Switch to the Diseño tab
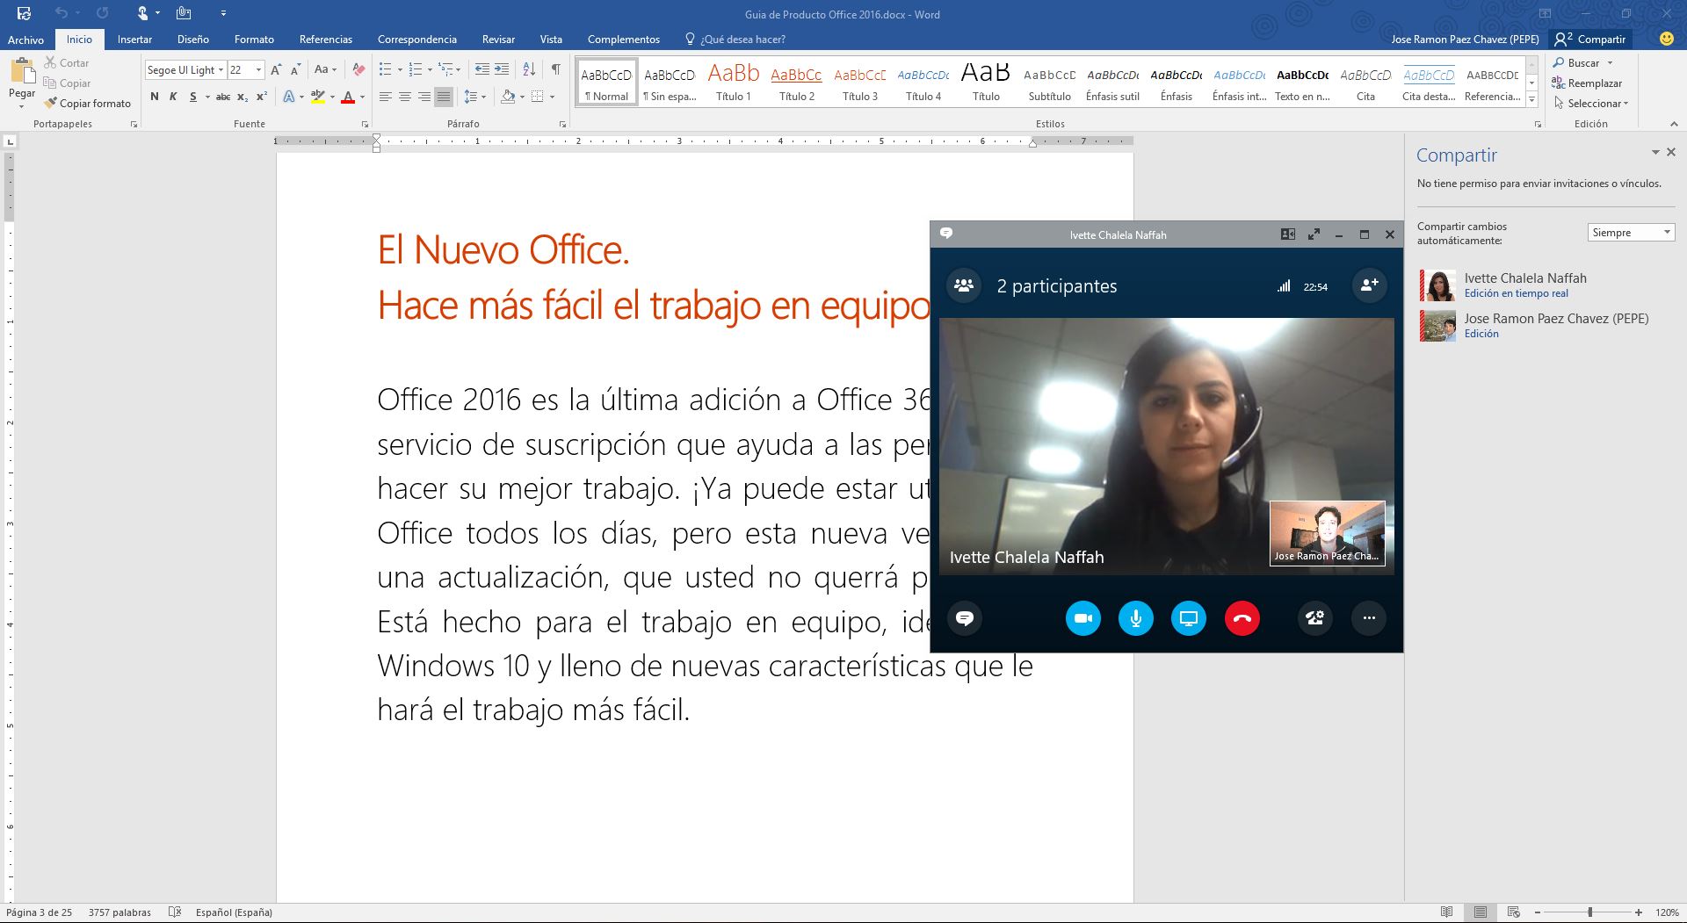 (x=192, y=40)
